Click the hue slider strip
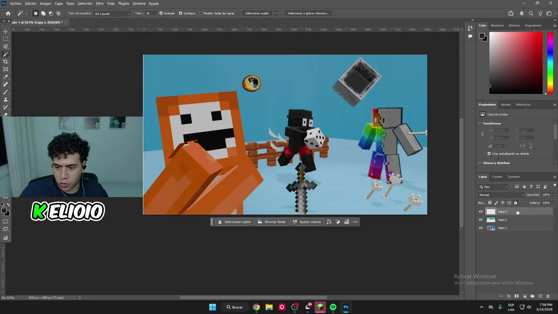Viewport: 558px width, 314px height. [551, 62]
